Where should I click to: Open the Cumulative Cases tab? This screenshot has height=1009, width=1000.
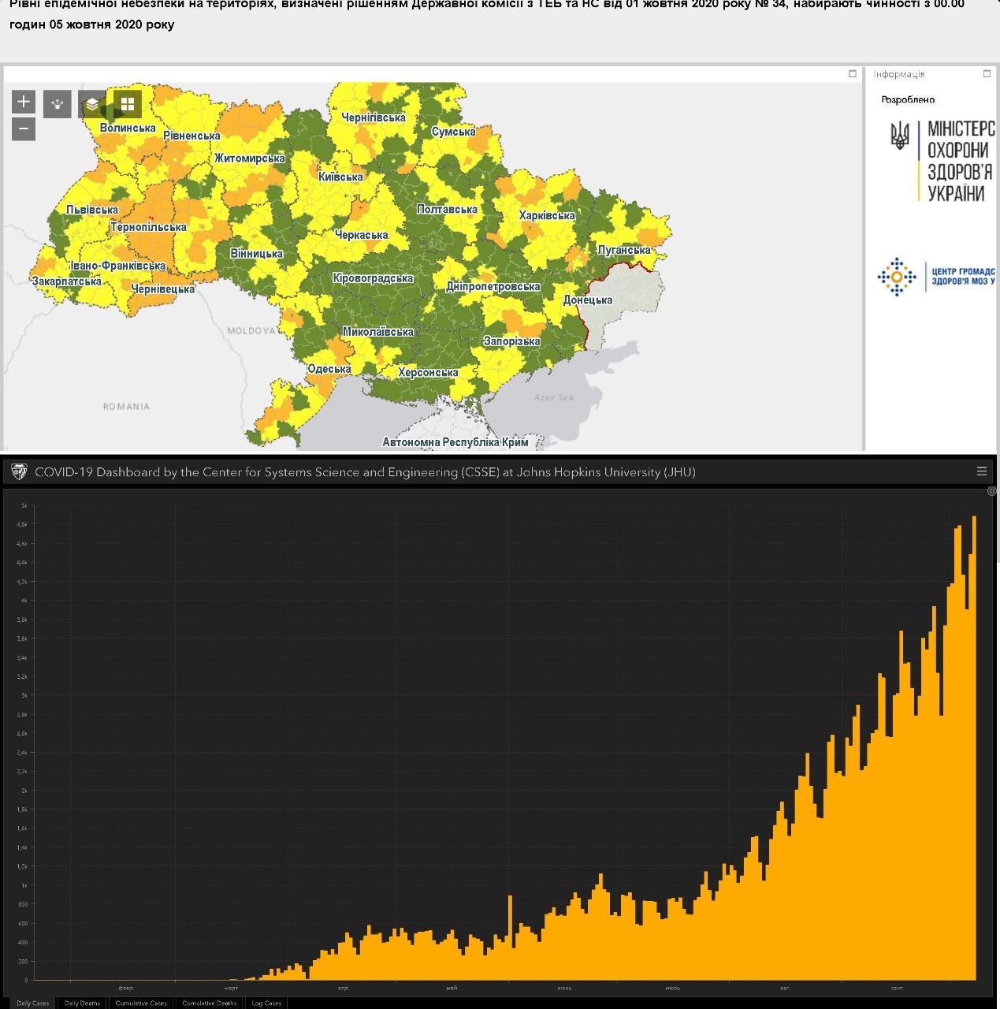(x=141, y=1003)
